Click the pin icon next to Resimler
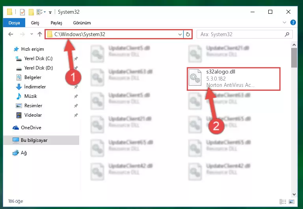 (x=76, y=106)
